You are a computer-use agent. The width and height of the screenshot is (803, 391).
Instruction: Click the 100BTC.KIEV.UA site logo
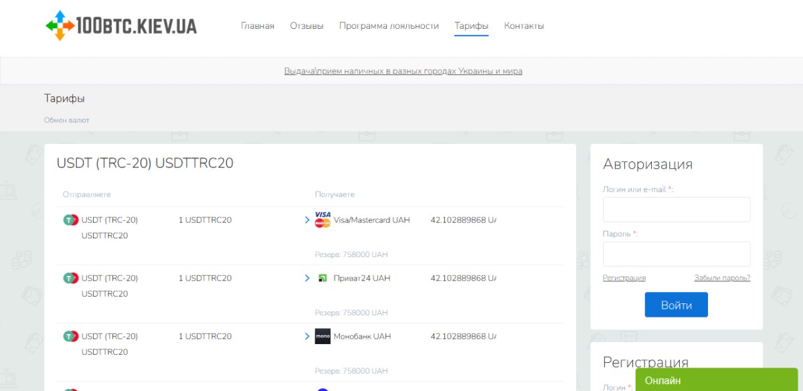(x=121, y=25)
